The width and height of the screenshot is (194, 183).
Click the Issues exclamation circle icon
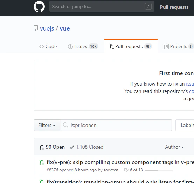point(70,47)
